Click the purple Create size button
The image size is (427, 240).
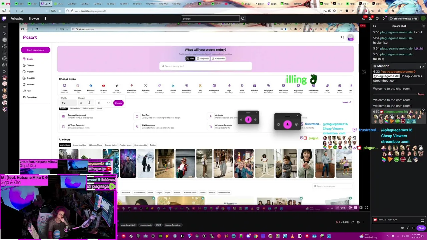pyautogui.click(x=118, y=103)
